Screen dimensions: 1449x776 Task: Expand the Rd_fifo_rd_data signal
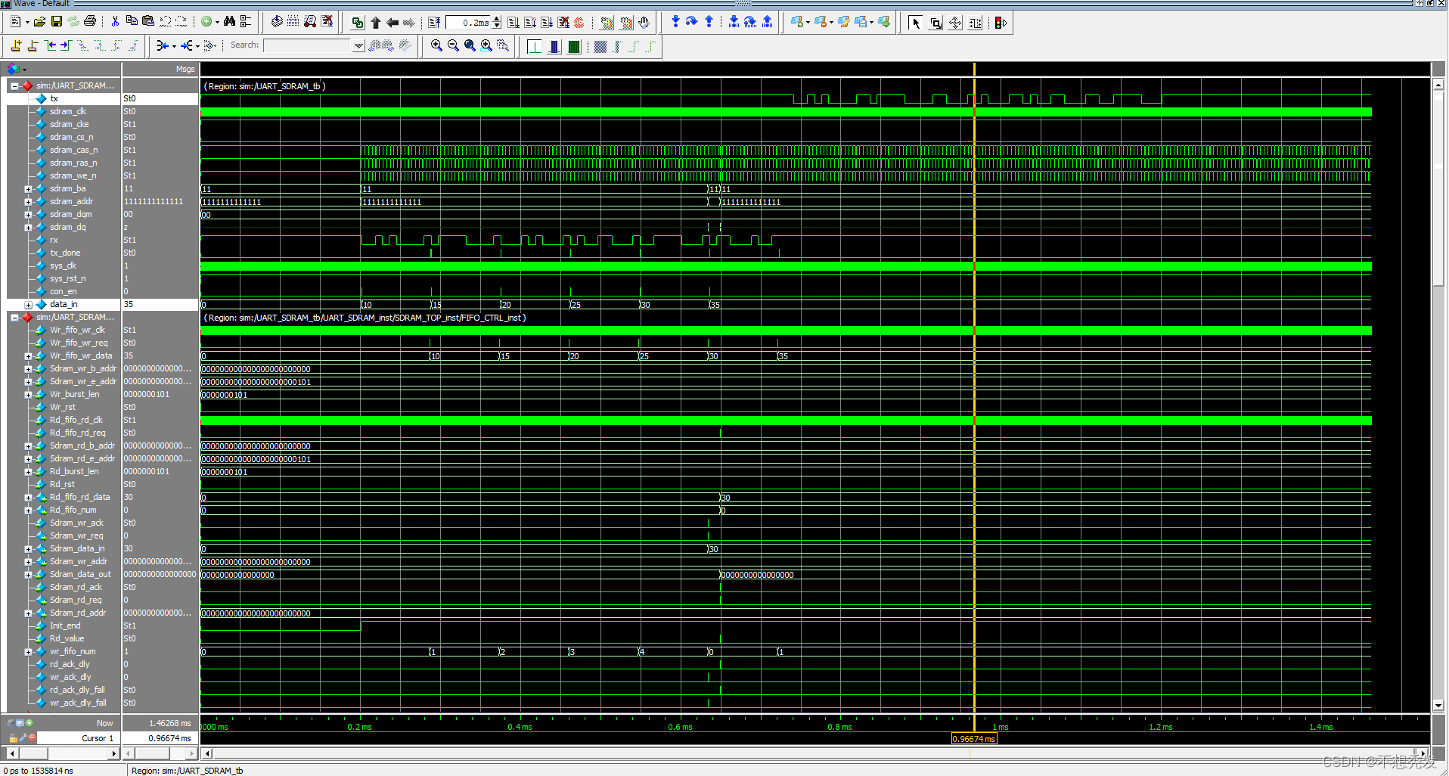(x=28, y=498)
